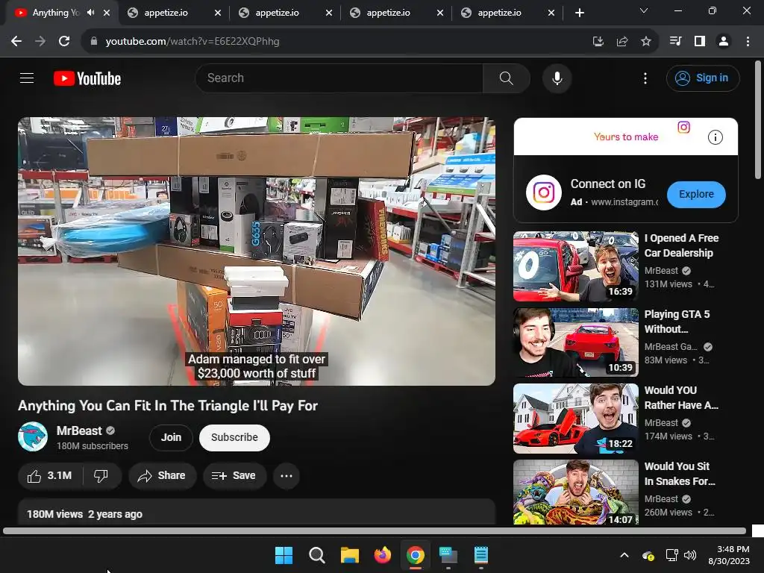
Task: Click into the YouTube search field
Action: [339, 78]
